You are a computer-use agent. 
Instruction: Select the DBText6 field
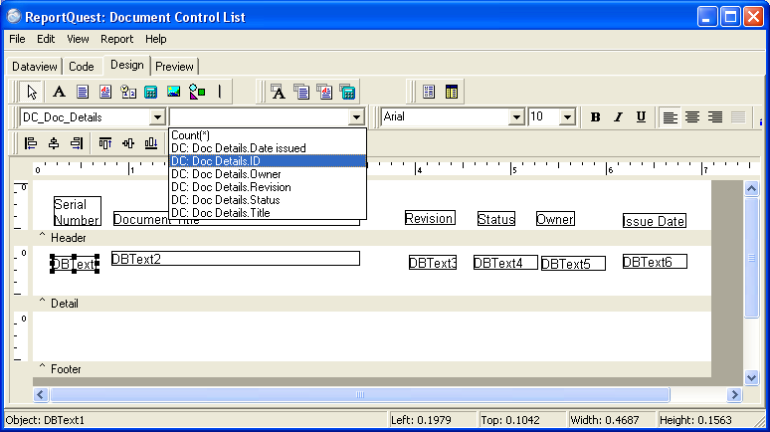[x=655, y=262]
